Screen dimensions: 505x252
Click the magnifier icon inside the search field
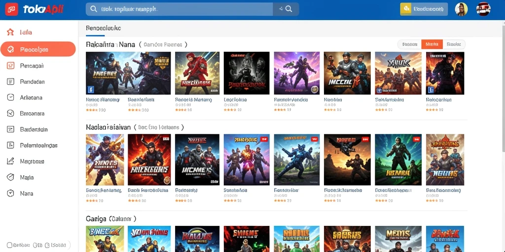click(94, 9)
